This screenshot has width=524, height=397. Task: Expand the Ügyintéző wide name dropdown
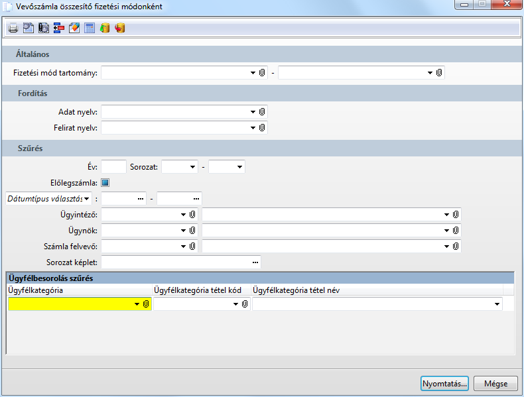(x=446, y=214)
